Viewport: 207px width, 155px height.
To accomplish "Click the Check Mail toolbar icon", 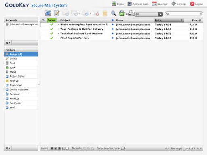I will pos(48,13).
